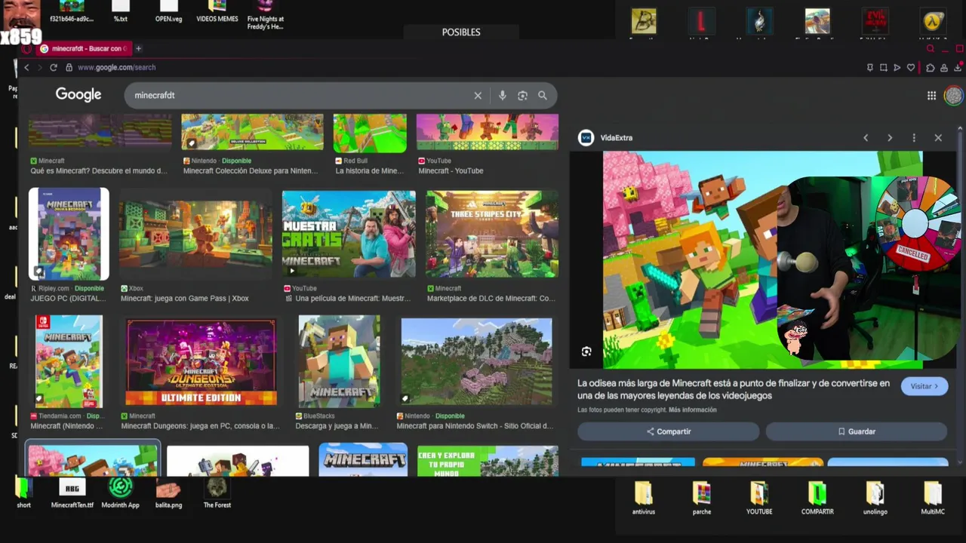Viewport: 966px width, 543px height.
Task: Open the unolingo desktop folder
Action: click(875, 499)
